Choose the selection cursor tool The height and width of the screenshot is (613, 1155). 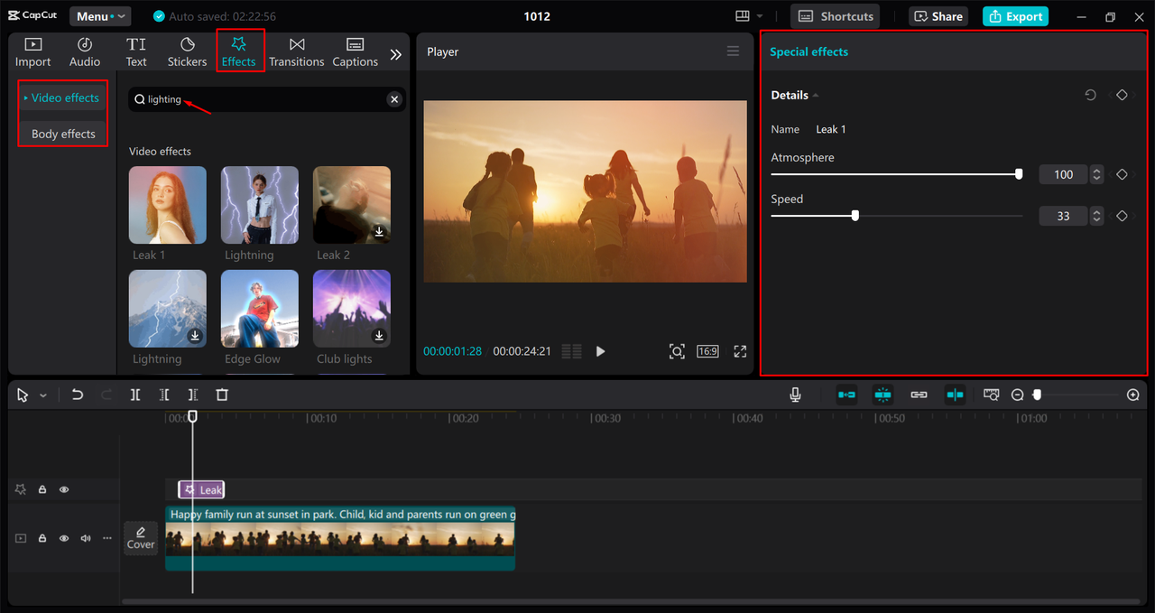(x=23, y=395)
